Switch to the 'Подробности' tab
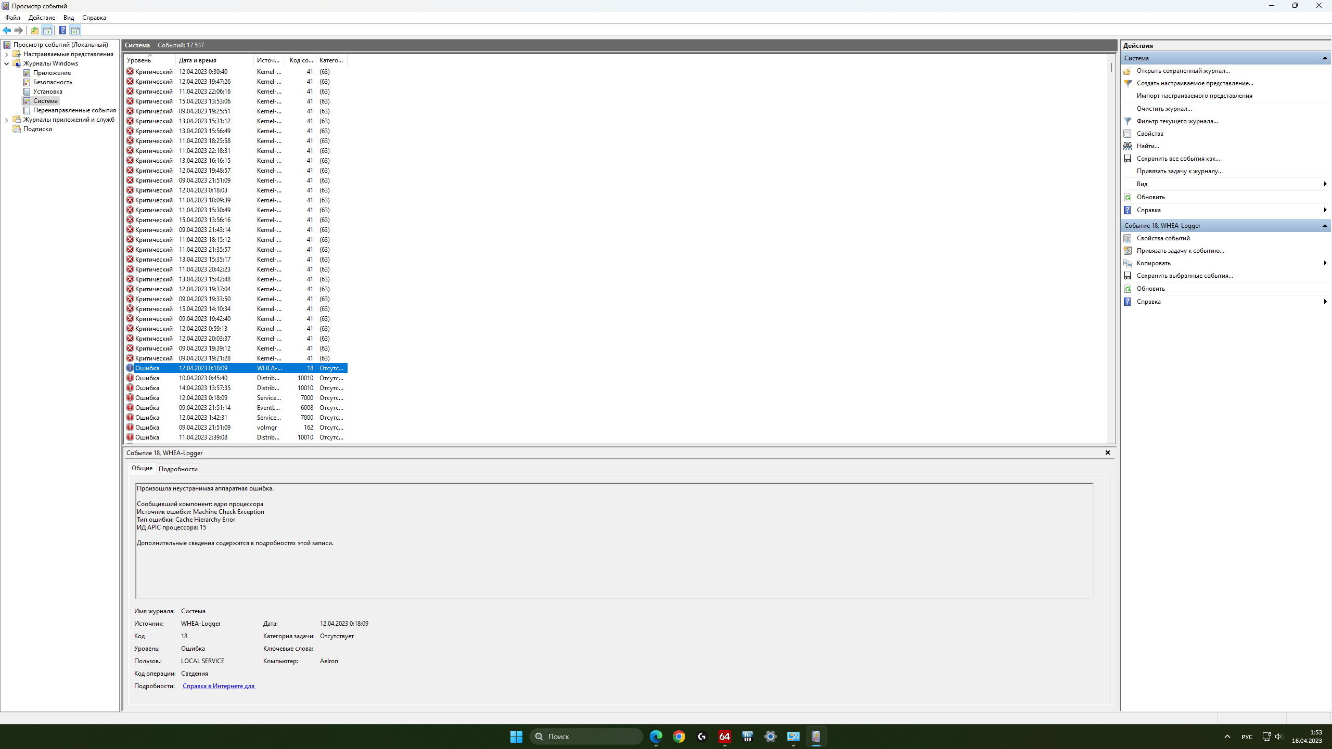 pos(178,469)
